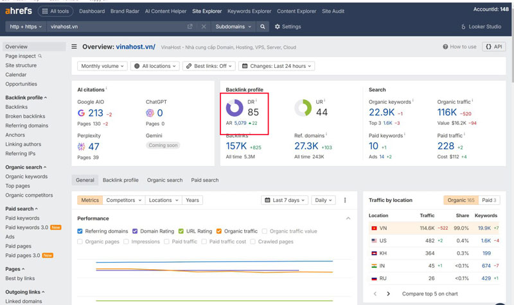The image size is (514, 305).
Task: Click the VN flag icon
Action: coord(374,228)
